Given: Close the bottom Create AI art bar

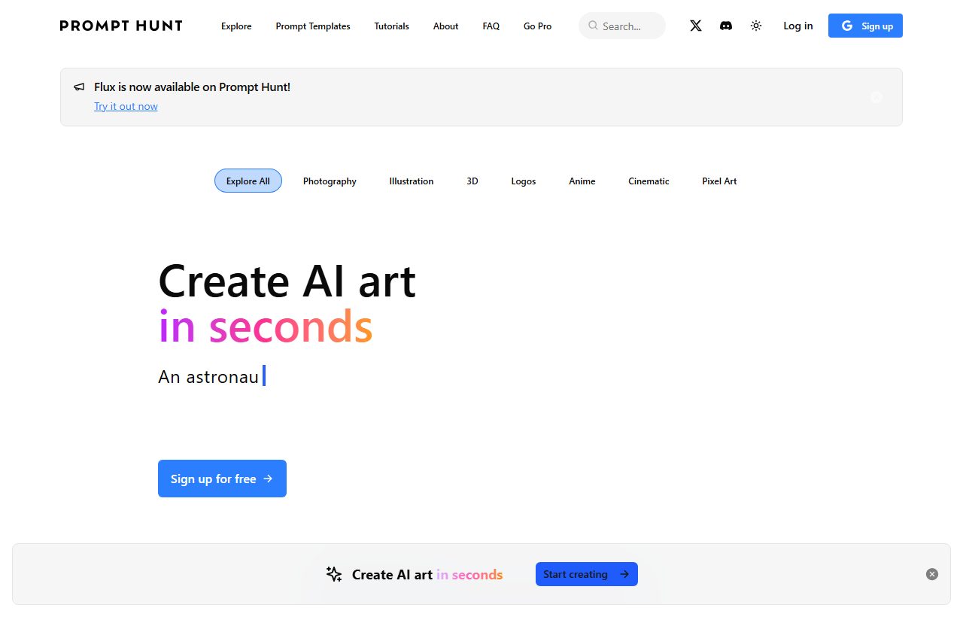Looking at the screenshot, I should [x=932, y=574].
